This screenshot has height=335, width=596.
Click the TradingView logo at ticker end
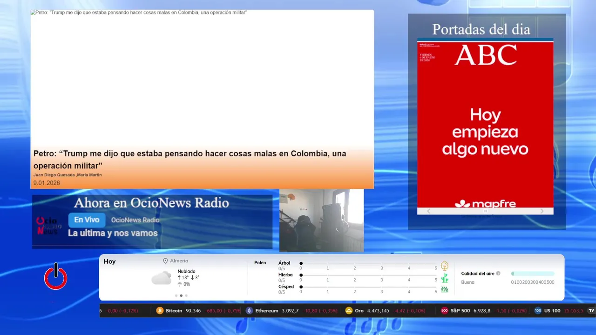591,310
